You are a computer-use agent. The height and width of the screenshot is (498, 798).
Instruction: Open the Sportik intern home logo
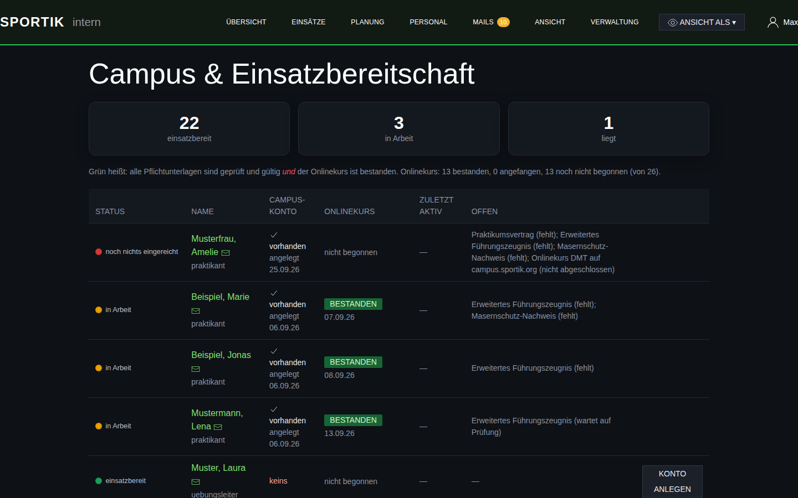click(x=50, y=22)
